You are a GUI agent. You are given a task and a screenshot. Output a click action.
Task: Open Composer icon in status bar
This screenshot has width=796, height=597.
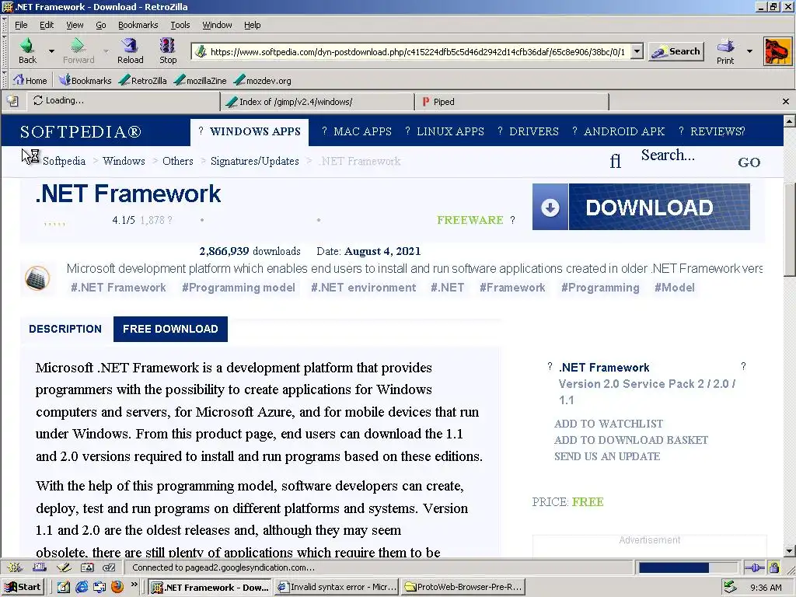[64, 567]
